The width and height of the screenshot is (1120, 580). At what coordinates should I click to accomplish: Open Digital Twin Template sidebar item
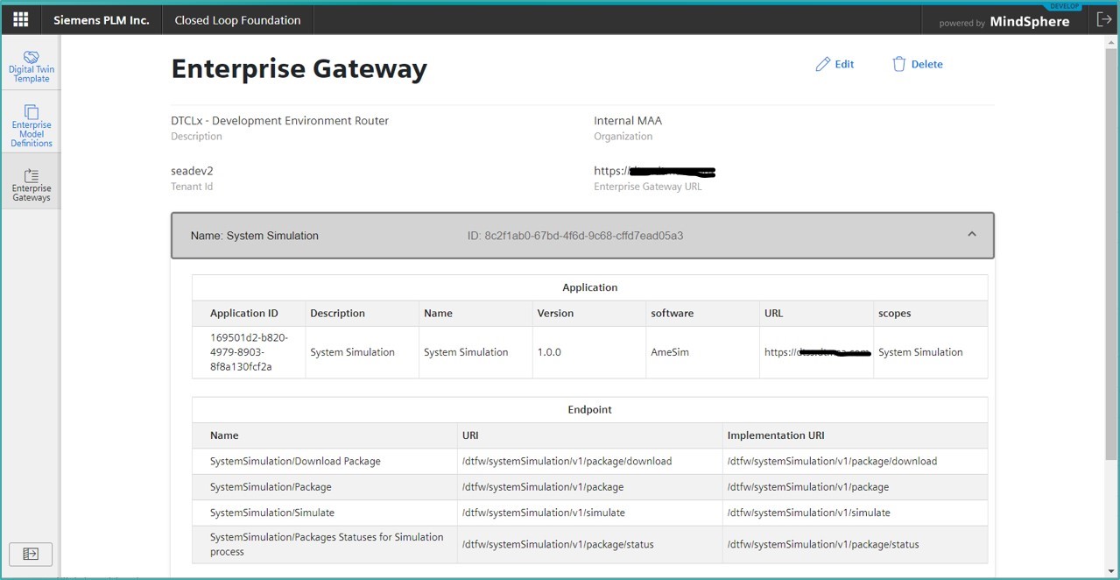[x=32, y=66]
